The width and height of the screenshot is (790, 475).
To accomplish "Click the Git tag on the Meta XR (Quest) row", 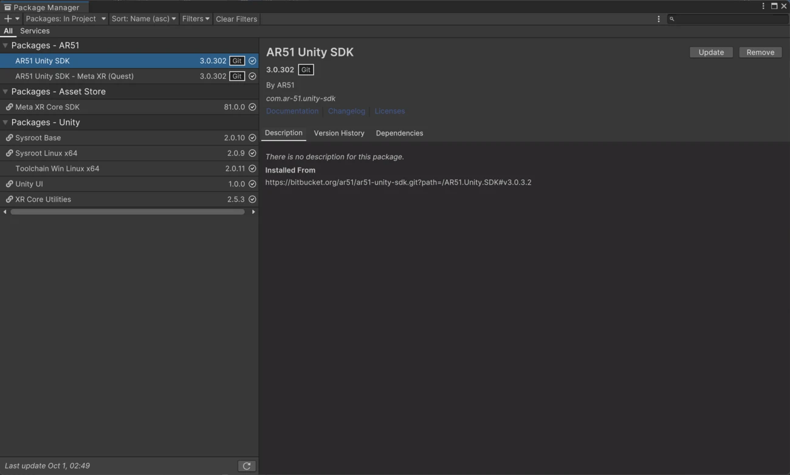I will (237, 76).
